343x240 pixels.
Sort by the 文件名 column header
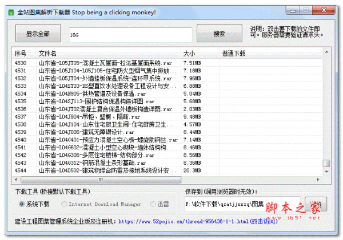pos(109,54)
